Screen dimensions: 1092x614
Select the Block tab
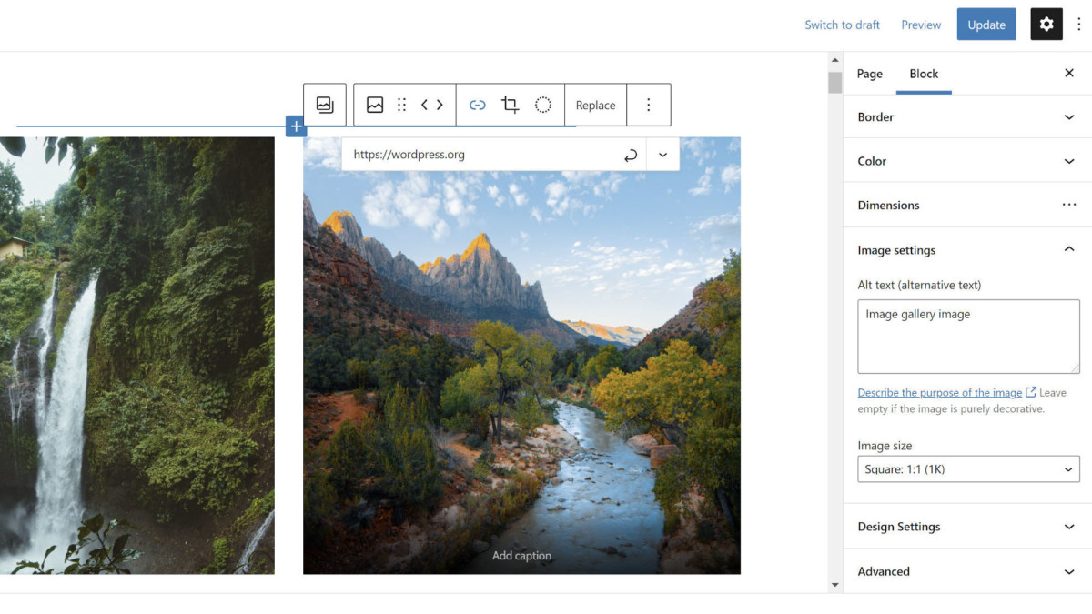tap(924, 74)
